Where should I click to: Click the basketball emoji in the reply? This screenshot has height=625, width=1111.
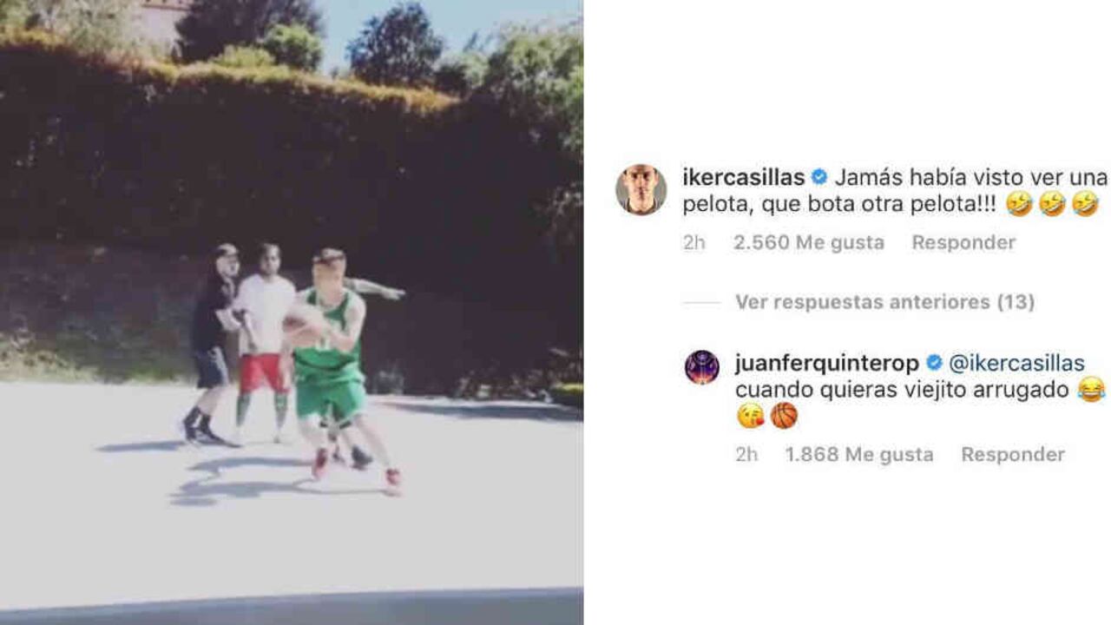784,416
